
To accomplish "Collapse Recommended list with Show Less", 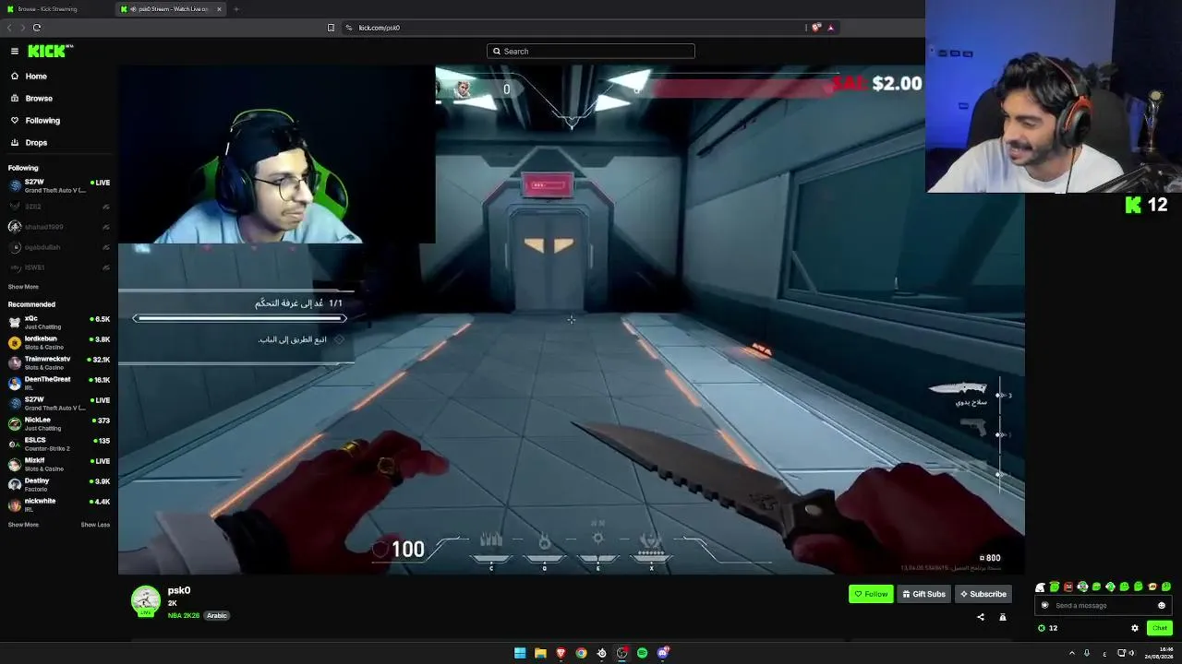I will coord(95,525).
